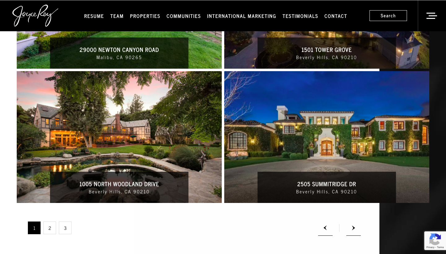Viewport: 446px width, 254px height.
Task: Open the Contact page
Action: pyautogui.click(x=336, y=16)
